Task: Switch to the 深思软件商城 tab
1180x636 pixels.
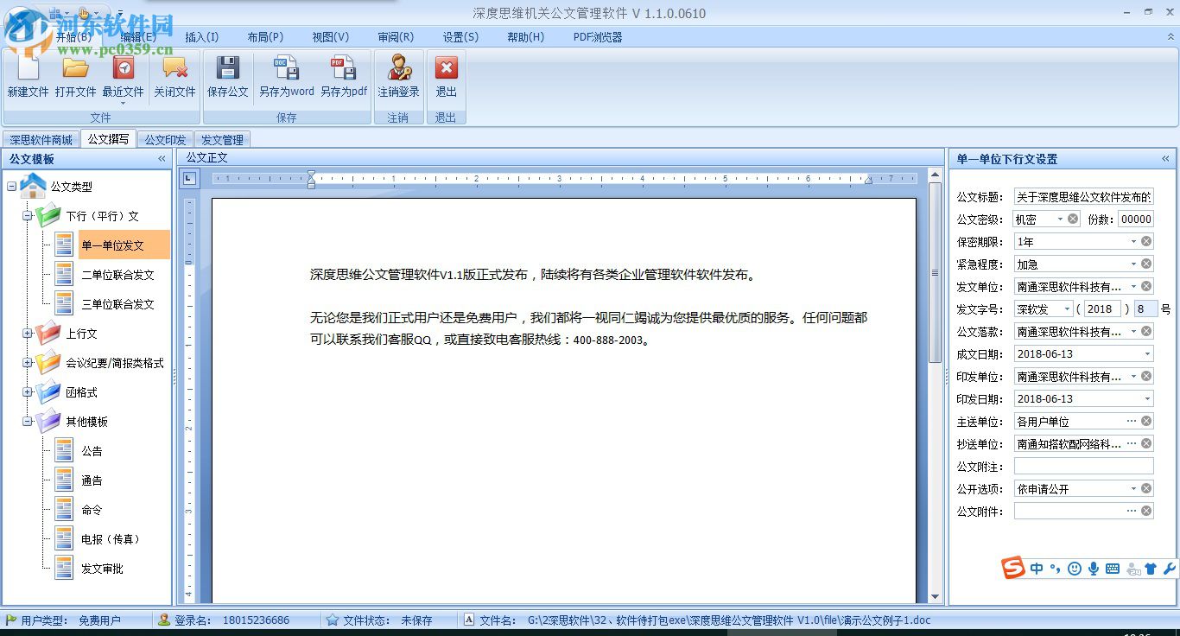Action: [41, 140]
